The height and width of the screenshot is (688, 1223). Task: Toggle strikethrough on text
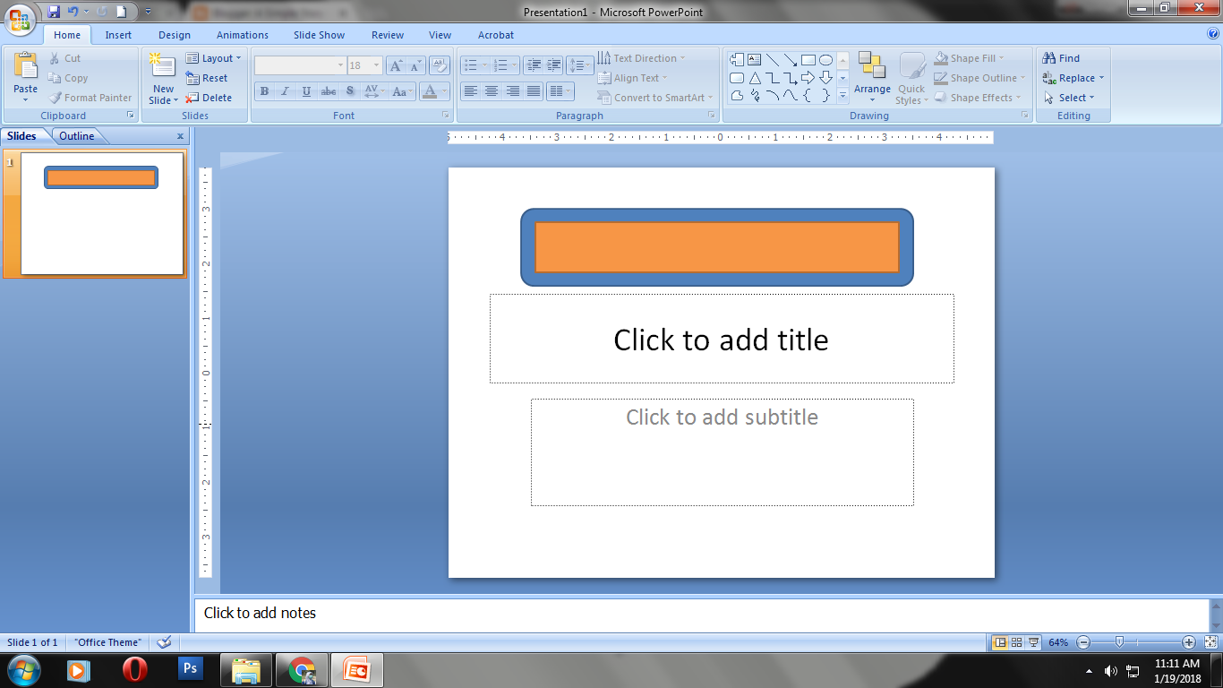[328, 90]
